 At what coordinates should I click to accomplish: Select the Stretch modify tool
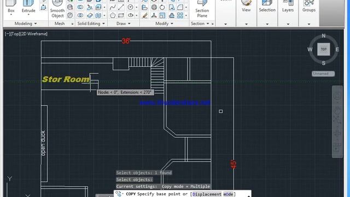[x=171, y=7]
